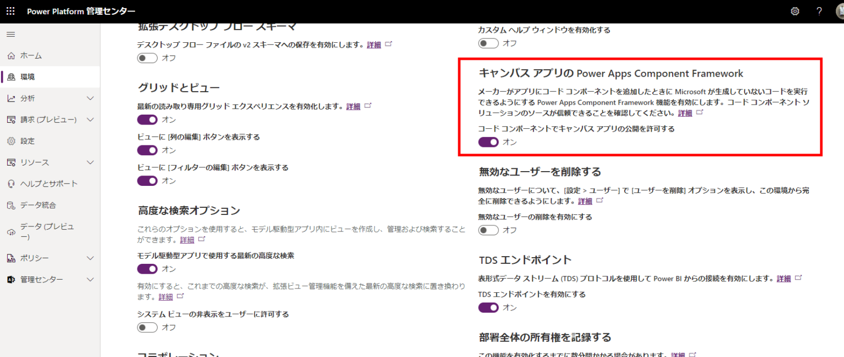Open 詳細 link for 無効なユーザーを削除する
The image size is (844, 357).
click(585, 201)
